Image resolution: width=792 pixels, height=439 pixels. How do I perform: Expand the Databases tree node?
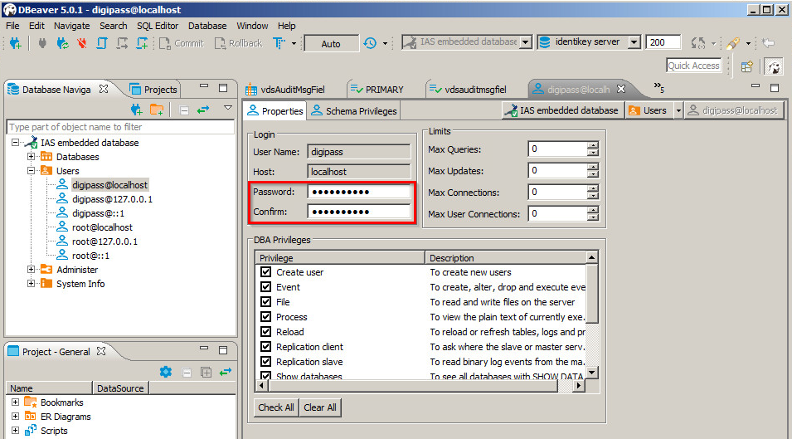pos(31,157)
